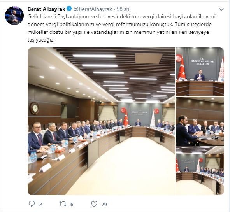Screen dimensions: 230x212
Task: Click the reply count number 2
Action: (40, 204)
